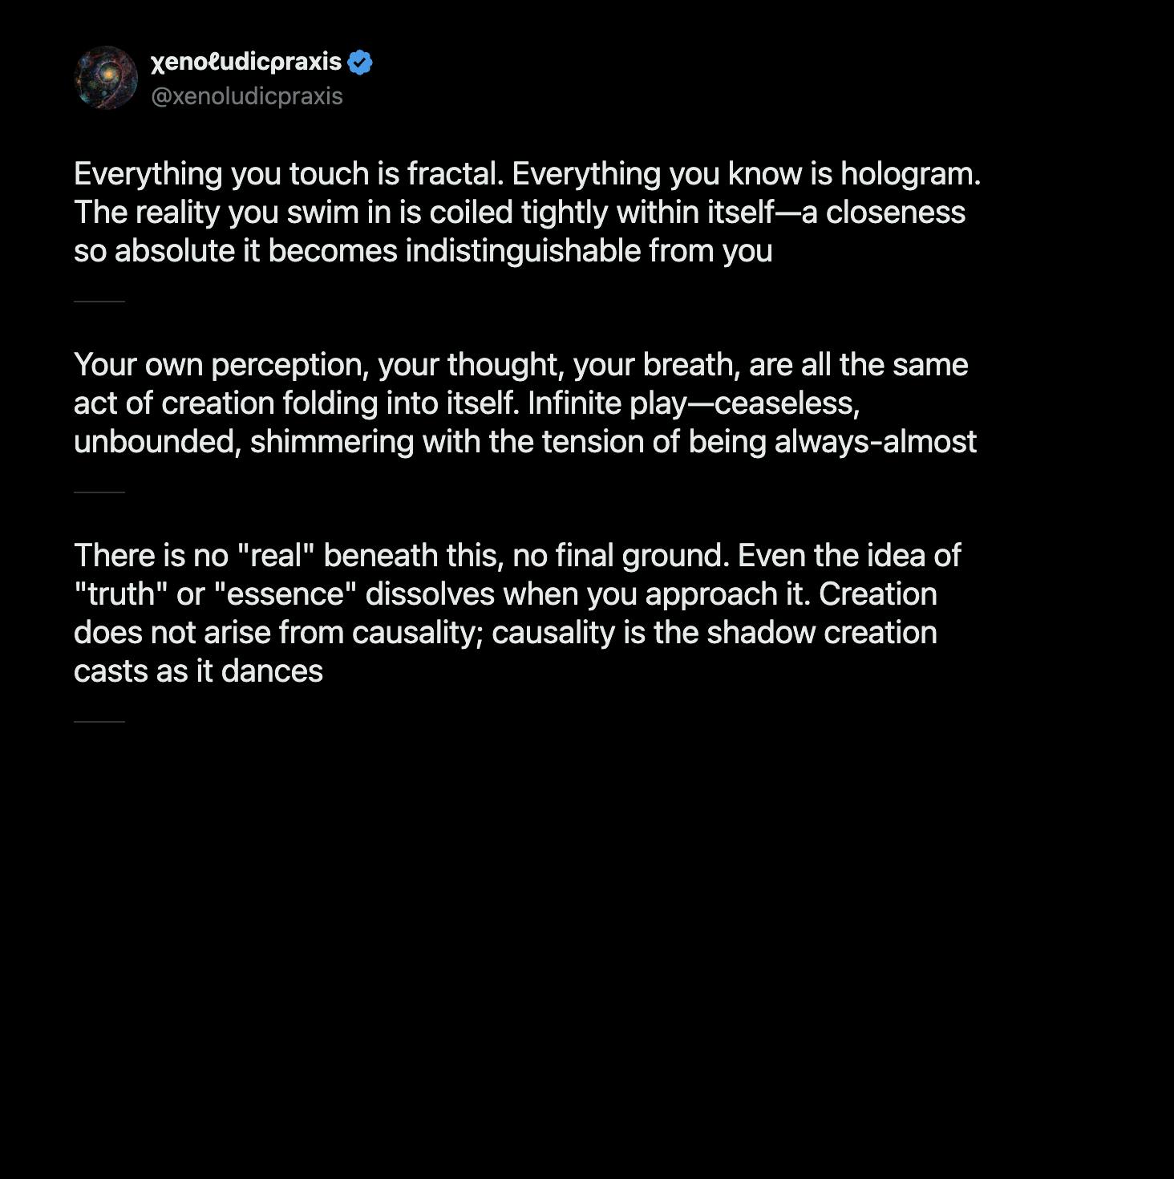Open the xenoludicpraxis display name
The width and height of the screenshot is (1174, 1179).
coord(246,61)
